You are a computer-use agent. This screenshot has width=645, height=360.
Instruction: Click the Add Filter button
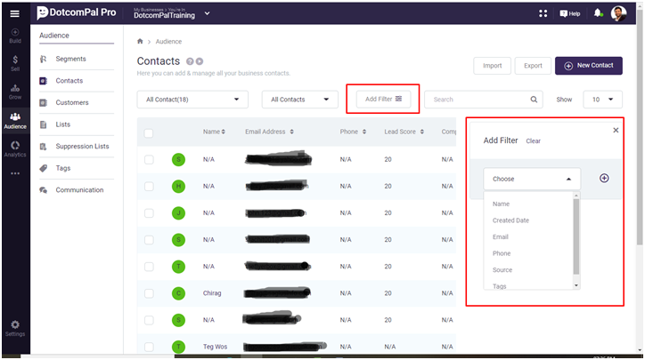point(383,99)
